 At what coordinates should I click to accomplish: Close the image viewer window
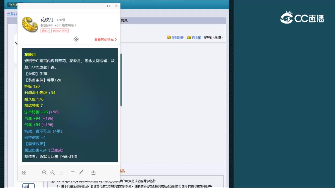(116, 6)
